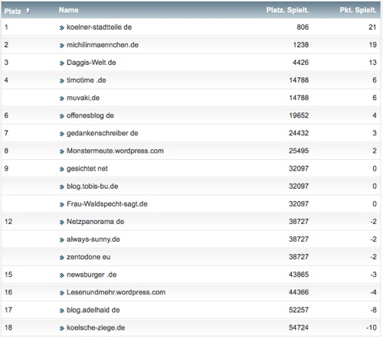383x338 pixels.
Task: Open the newsburger .de link
Action: 91,275
